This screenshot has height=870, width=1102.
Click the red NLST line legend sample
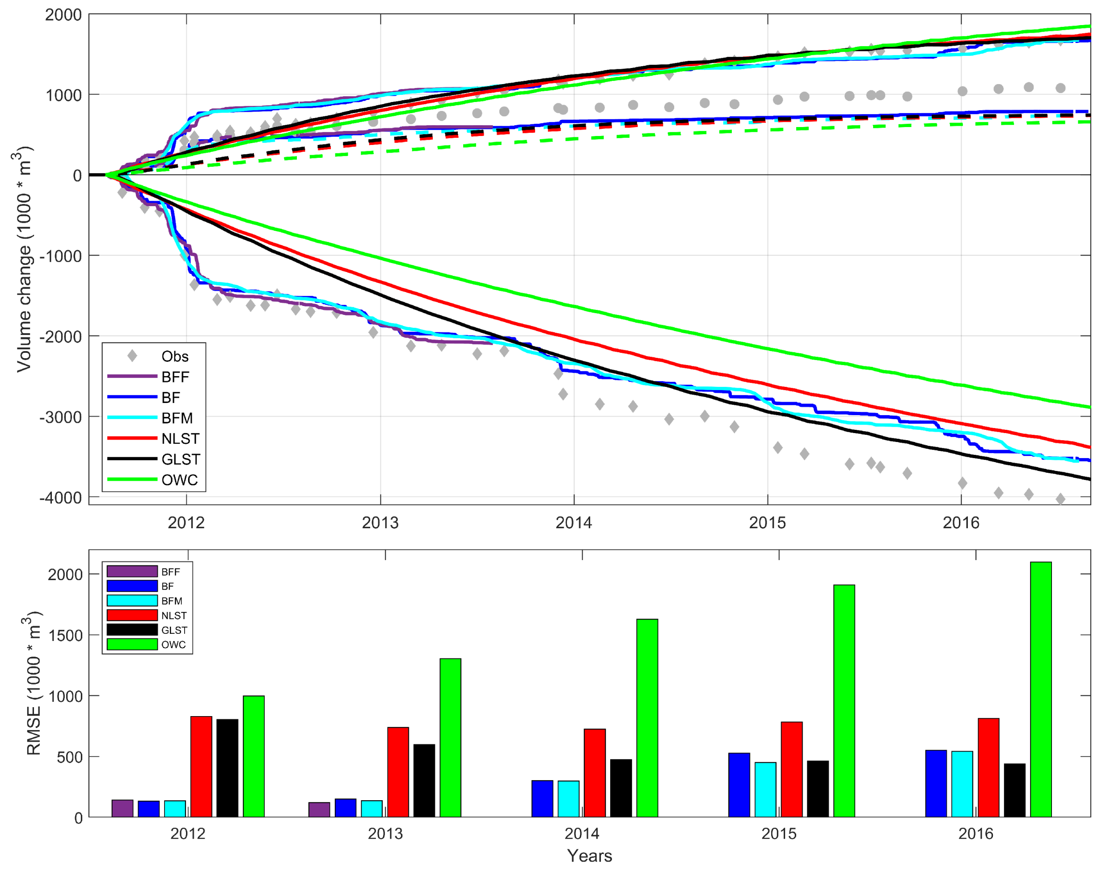(132, 438)
